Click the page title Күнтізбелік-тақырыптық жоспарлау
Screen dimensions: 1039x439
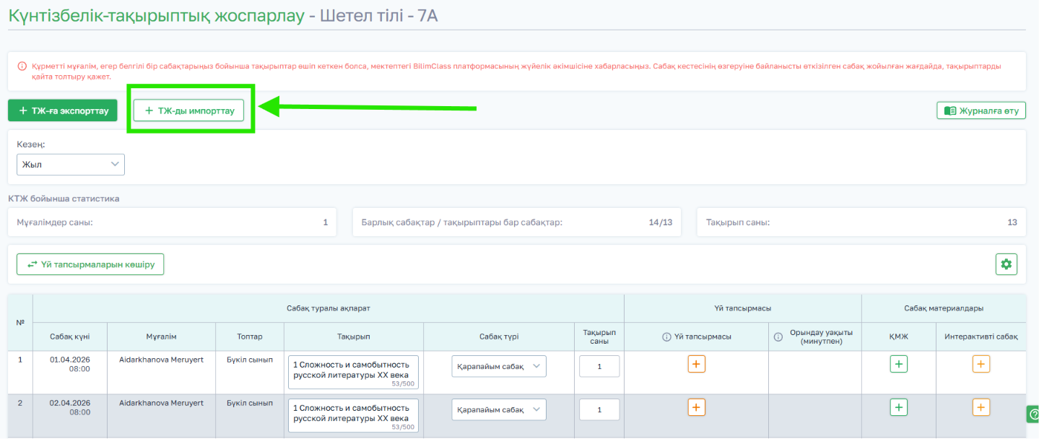tap(157, 16)
